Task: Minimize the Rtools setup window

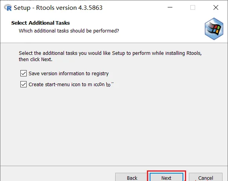Action: coord(170,7)
